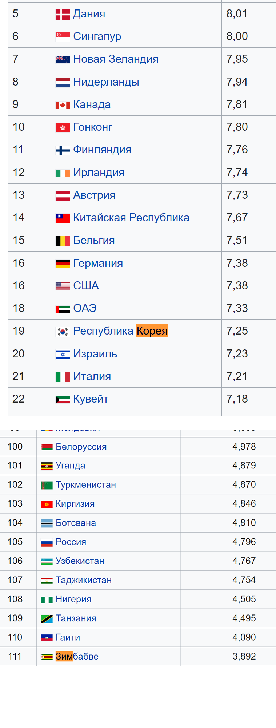Follow the Китайская Республика link
Screen dimensions: 276x728
(x=131, y=218)
